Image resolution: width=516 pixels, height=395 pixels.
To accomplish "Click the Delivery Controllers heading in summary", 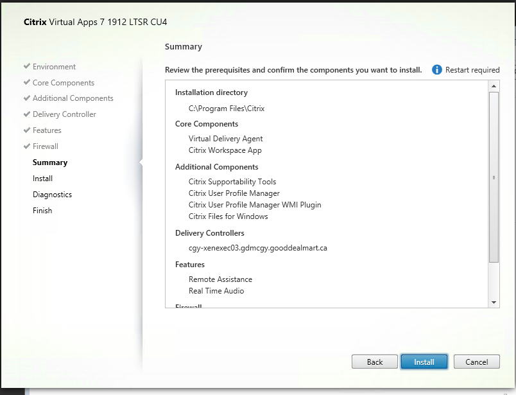I will click(x=210, y=233).
